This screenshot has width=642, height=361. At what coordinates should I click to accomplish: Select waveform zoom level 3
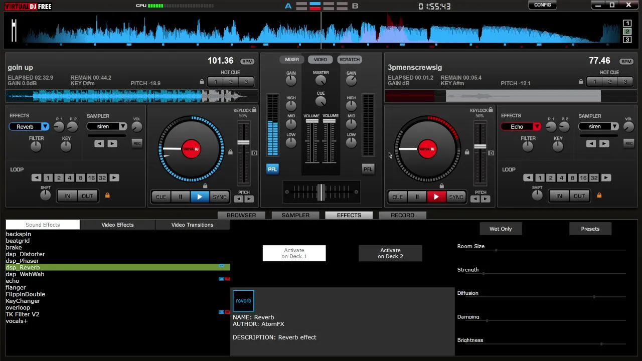pos(627,40)
